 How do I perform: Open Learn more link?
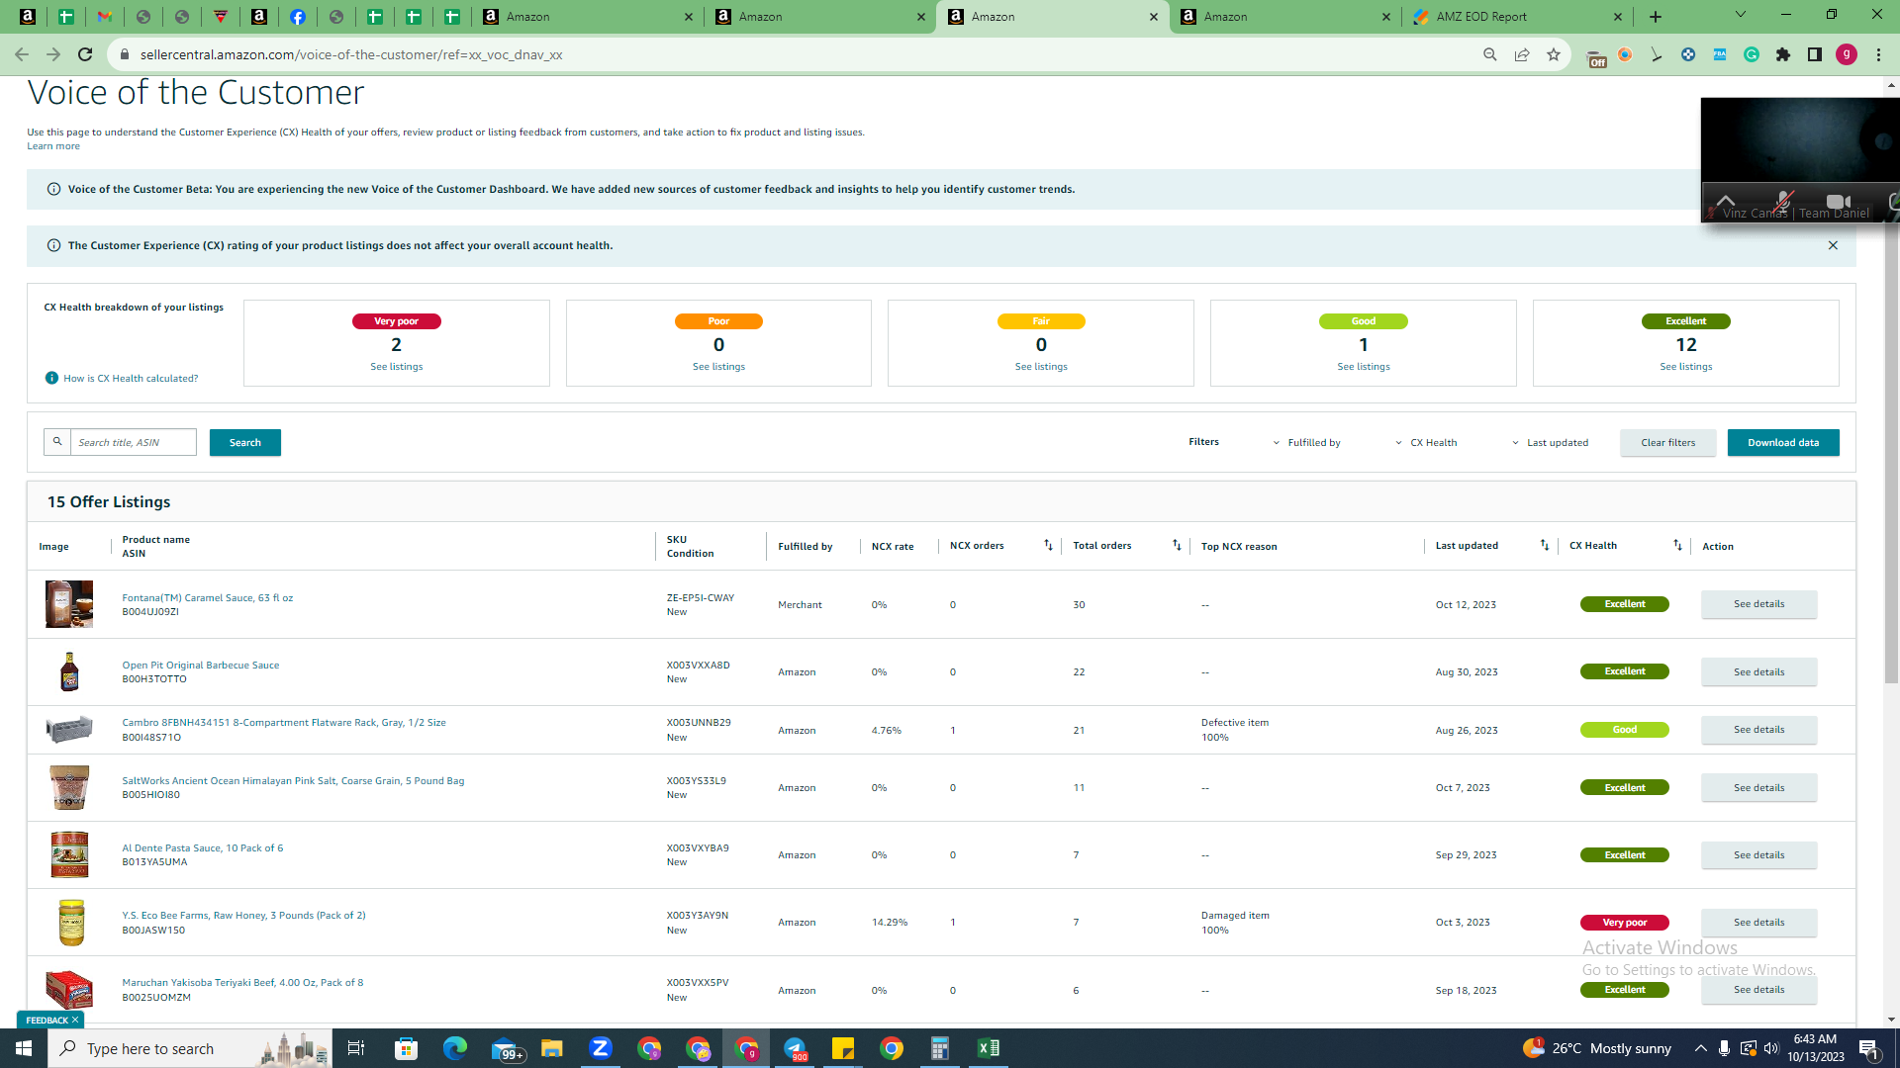[53, 145]
